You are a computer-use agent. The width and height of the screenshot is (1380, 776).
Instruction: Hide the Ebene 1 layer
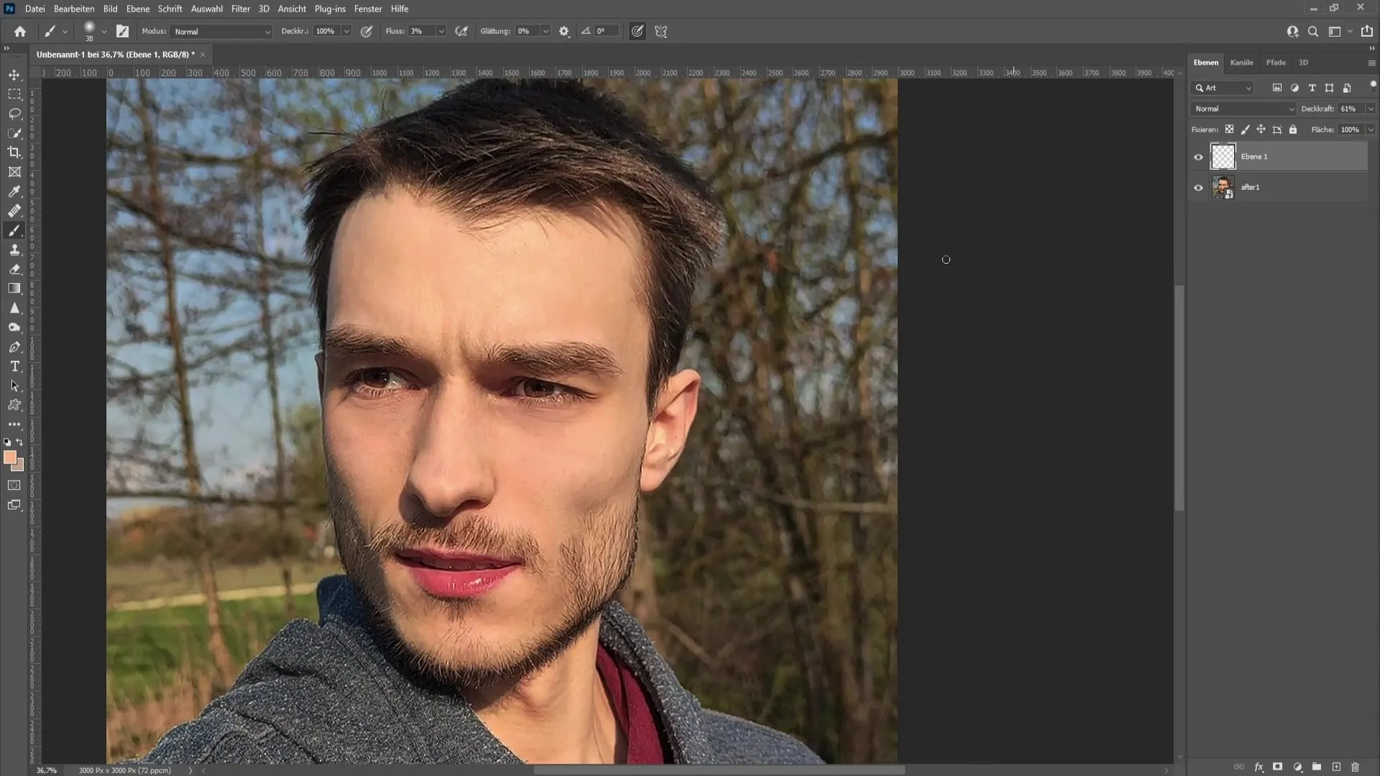tap(1198, 157)
